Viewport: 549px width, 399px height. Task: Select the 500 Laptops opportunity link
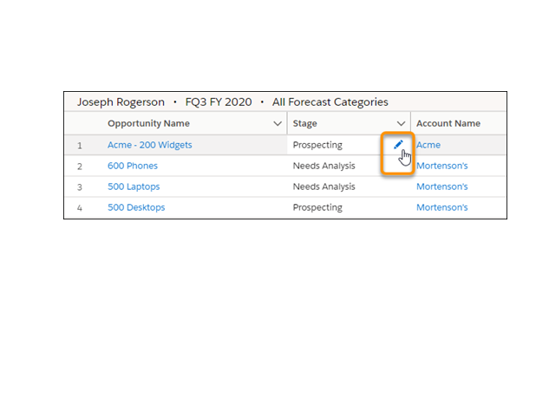(x=134, y=186)
